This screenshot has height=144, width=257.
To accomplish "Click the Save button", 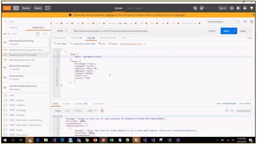I will [x=243, y=31].
